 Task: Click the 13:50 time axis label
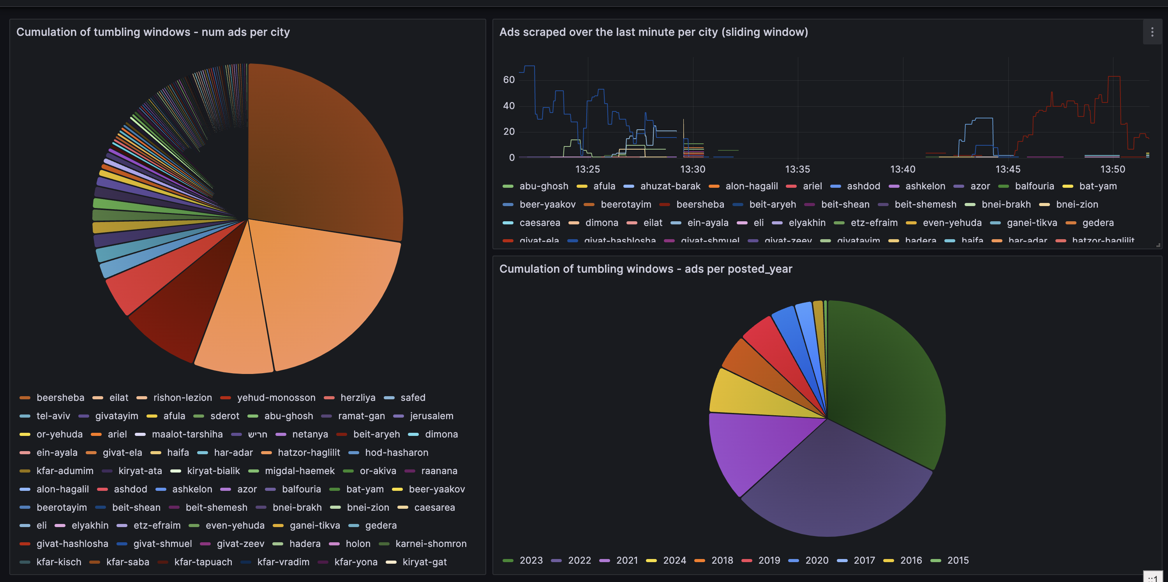tap(1112, 169)
